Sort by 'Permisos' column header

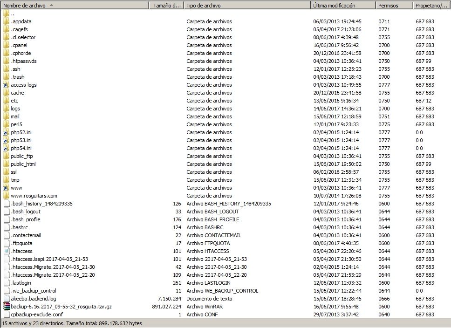coord(394,6)
